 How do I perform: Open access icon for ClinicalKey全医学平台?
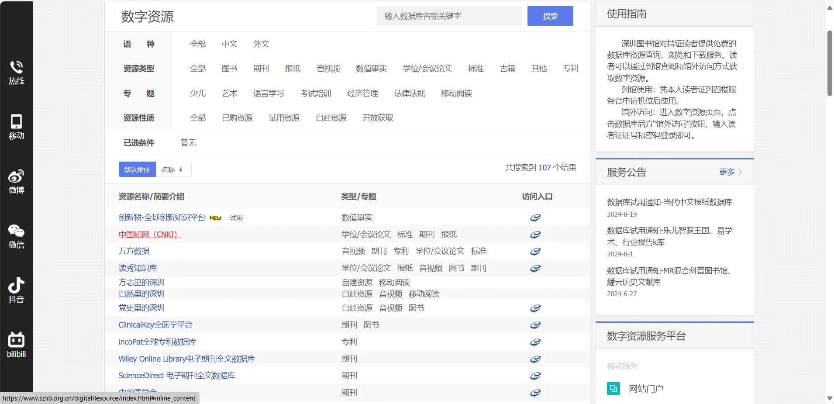tap(535, 325)
